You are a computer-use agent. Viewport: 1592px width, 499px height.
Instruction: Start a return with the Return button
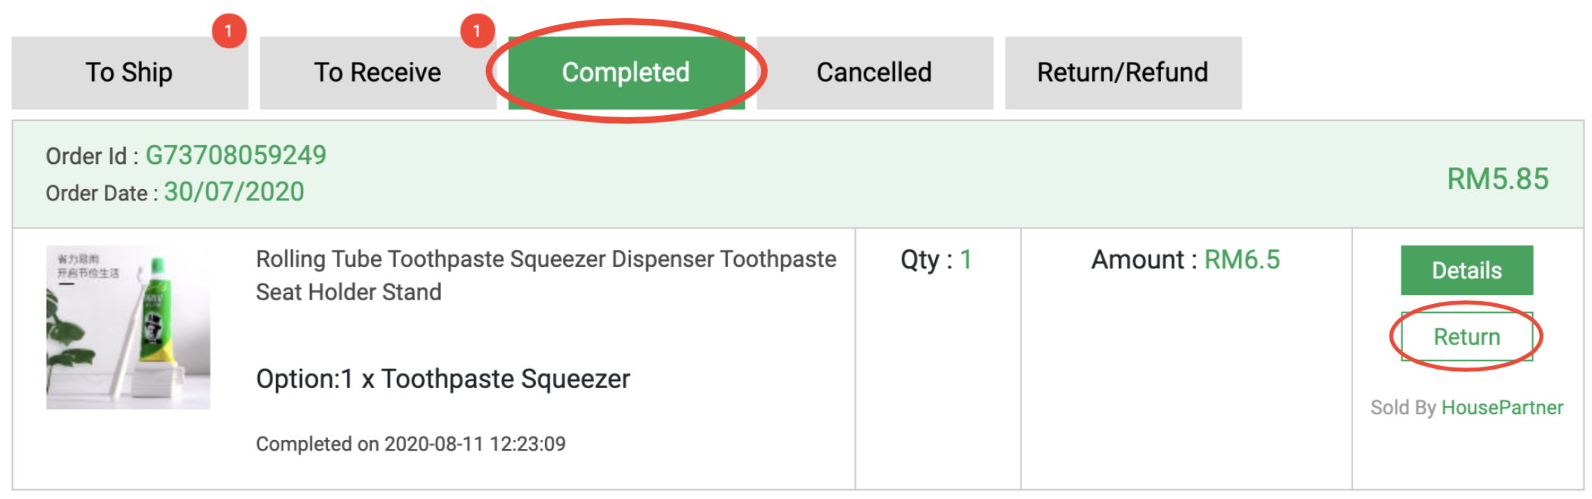1467,336
